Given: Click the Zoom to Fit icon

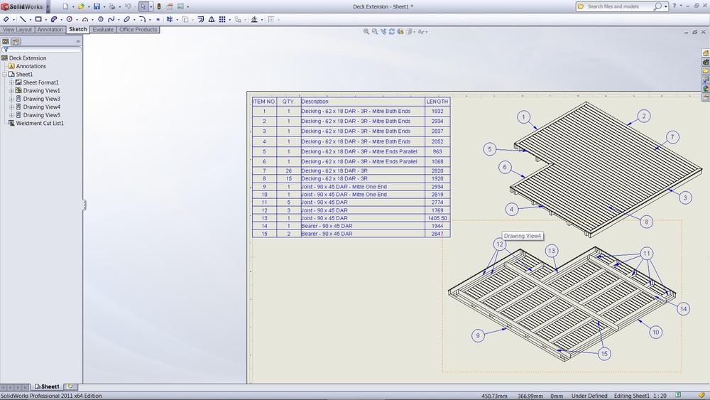Looking at the screenshot, I should click(366, 31).
